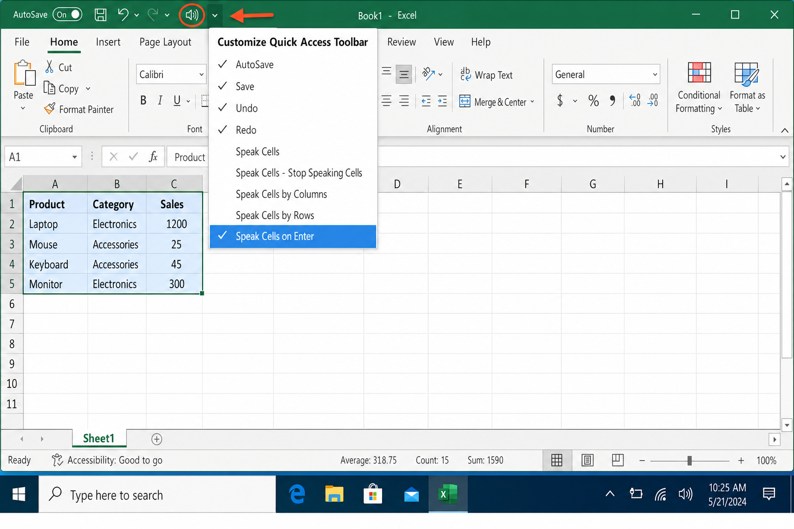Click Increase Indent icon

(442, 101)
